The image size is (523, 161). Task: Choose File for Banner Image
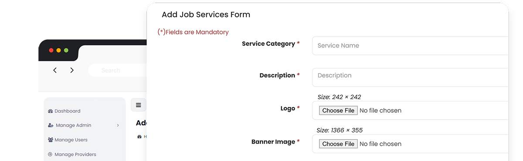[x=338, y=144]
